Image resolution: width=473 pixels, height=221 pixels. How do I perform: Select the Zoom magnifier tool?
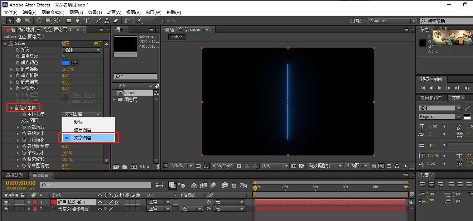(27, 21)
